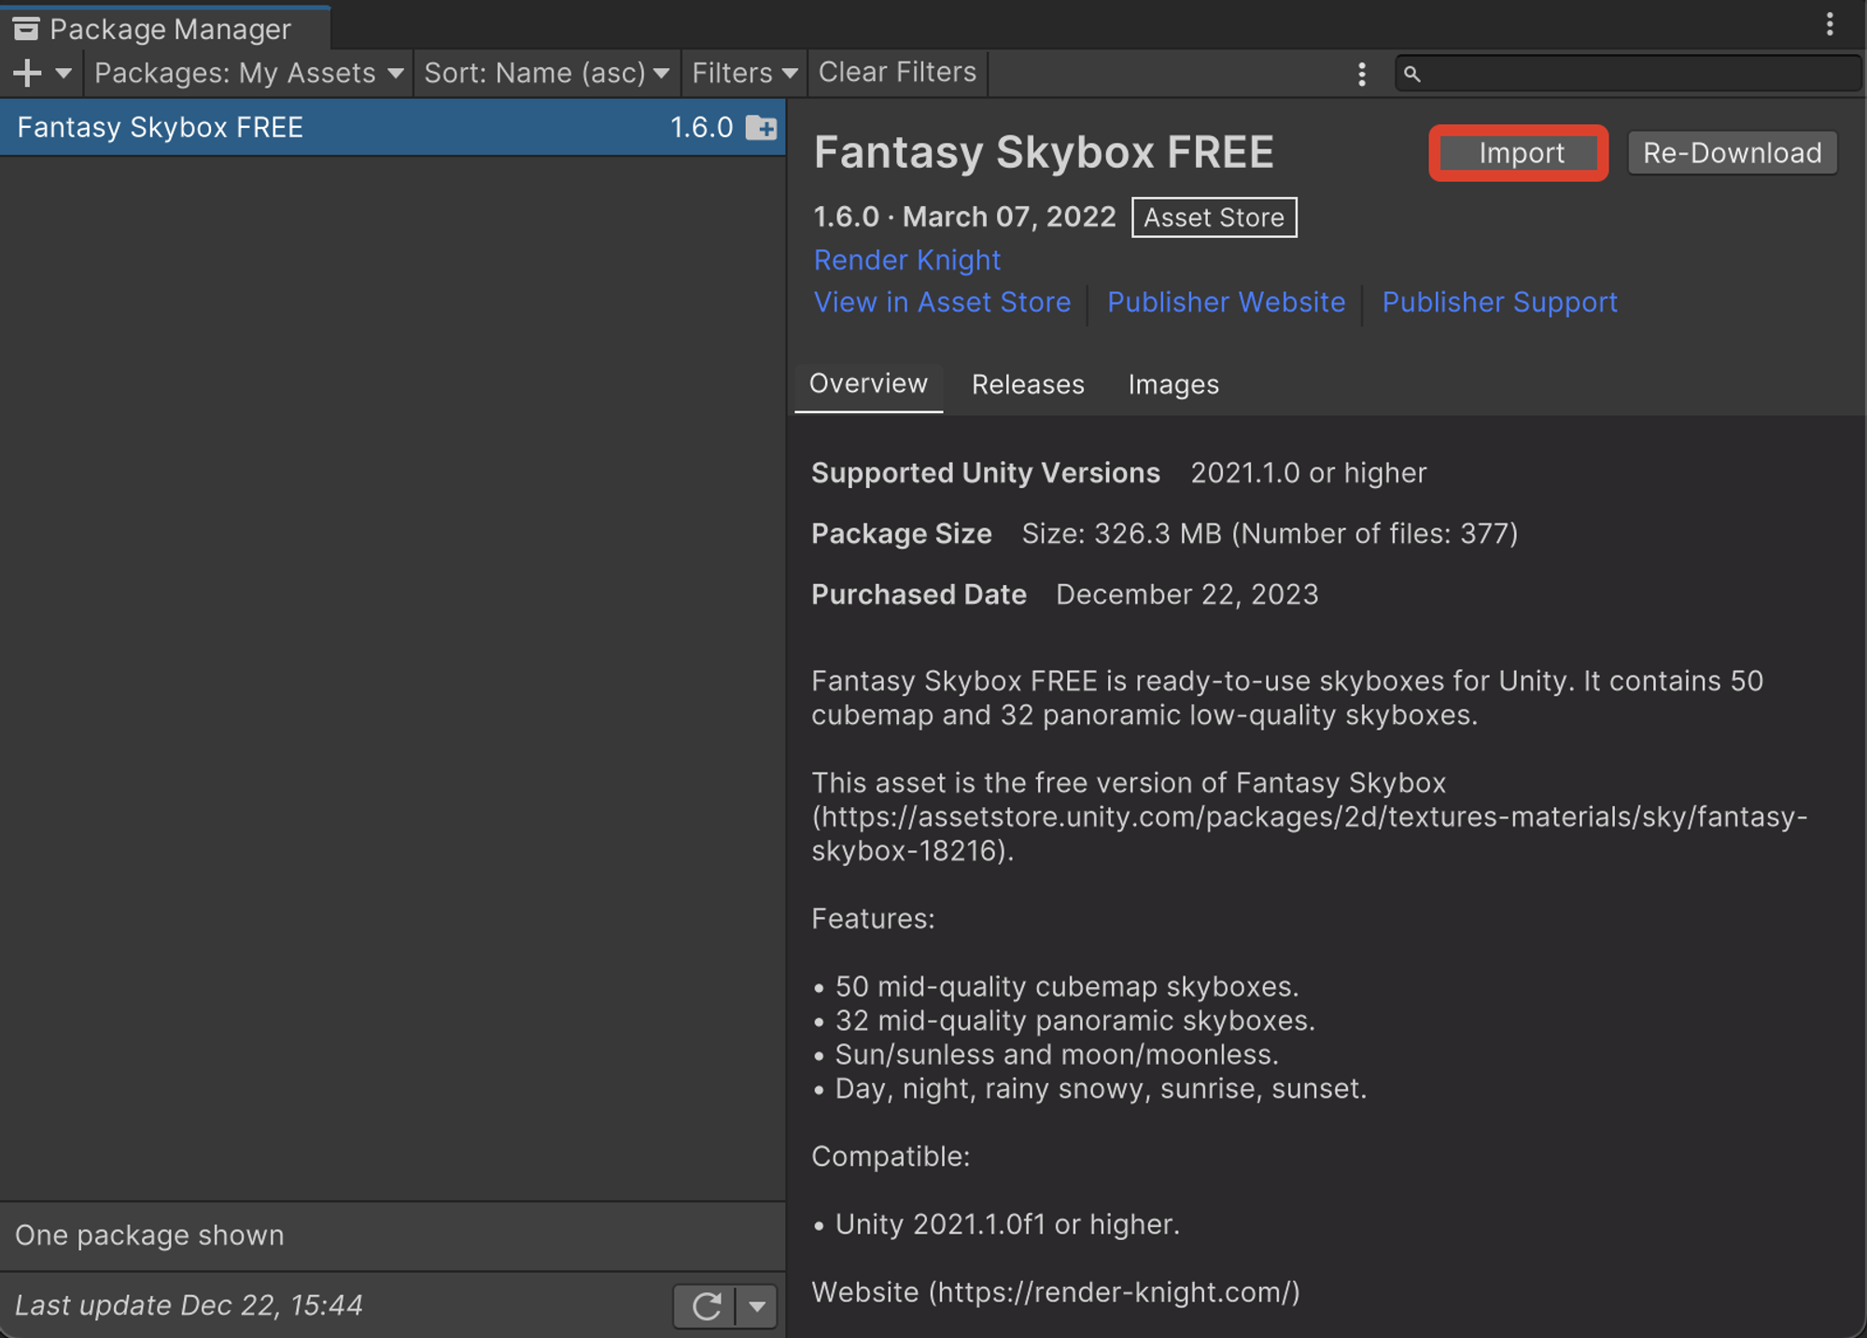Click the refresh list icon
This screenshot has height=1338, width=1867.
(707, 1306)
